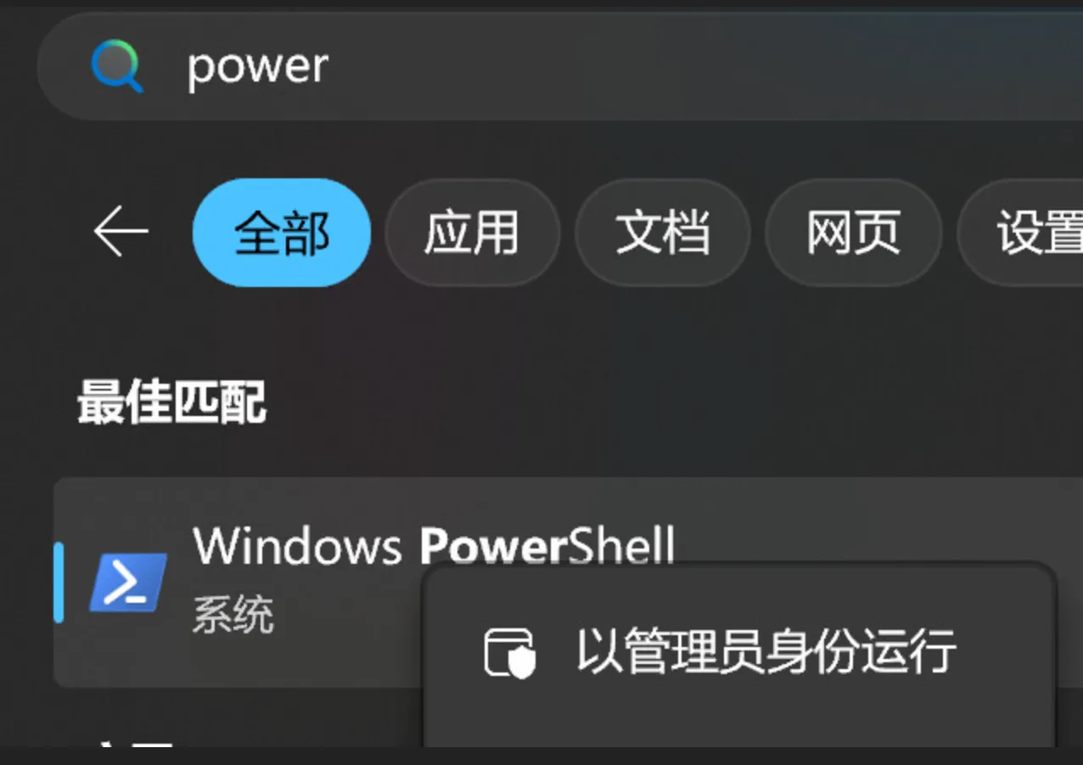Click the search magnifier icon
The width and height of the screenshot is (1083, 765).
(117, 67)
